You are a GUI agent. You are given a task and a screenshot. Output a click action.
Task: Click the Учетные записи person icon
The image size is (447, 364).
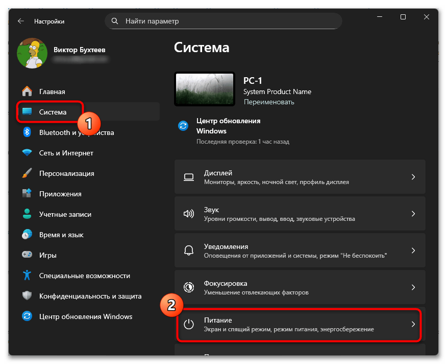coord(27,214)
